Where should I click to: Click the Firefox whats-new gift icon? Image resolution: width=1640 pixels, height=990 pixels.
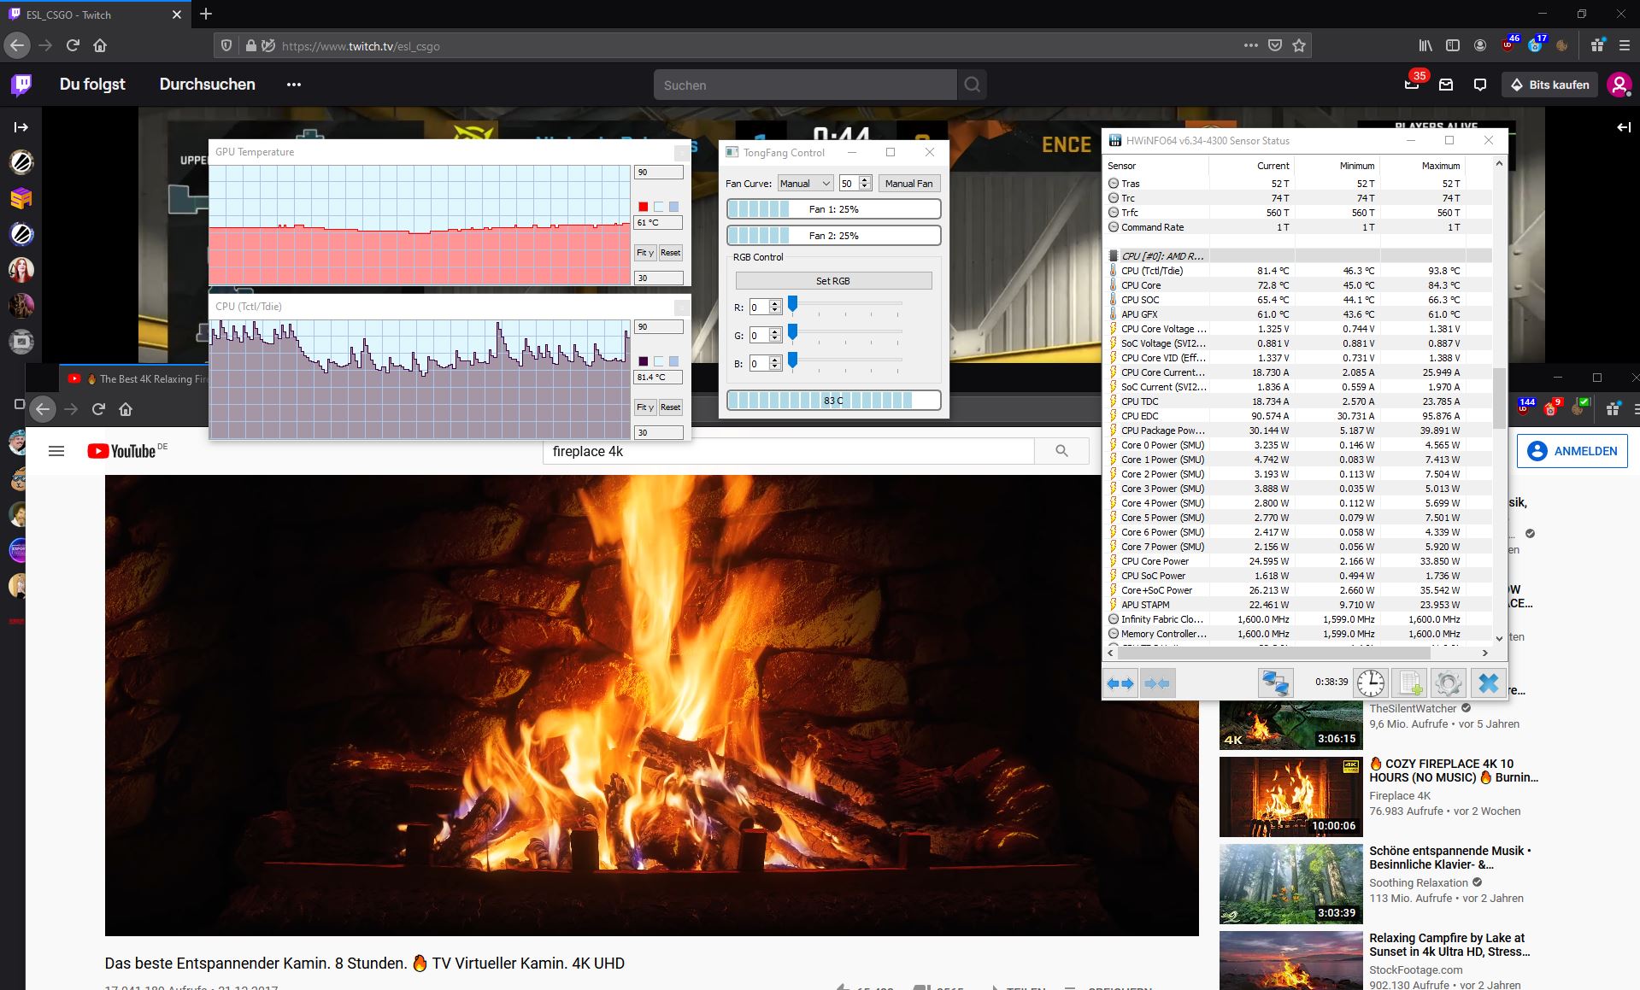point(1597,45)
